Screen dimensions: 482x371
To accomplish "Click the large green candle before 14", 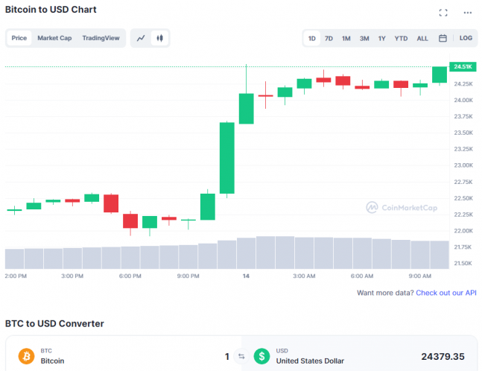I will (226, 158).
